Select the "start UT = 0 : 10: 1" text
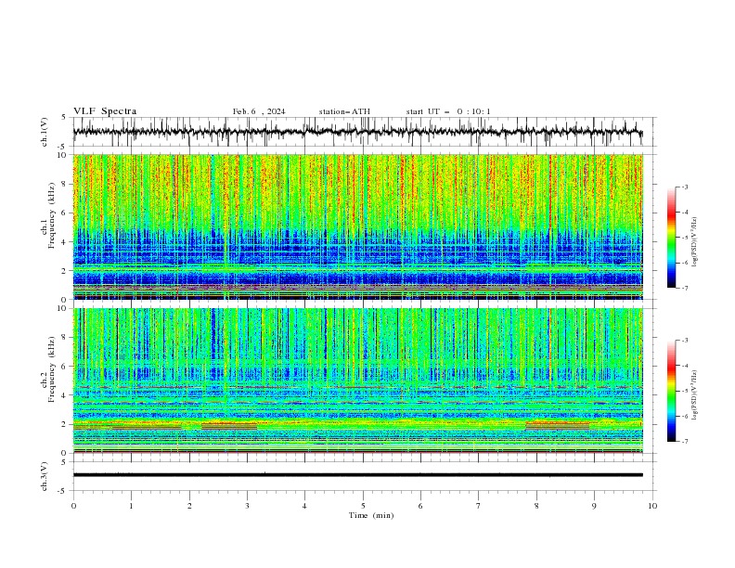 point(448,111)
